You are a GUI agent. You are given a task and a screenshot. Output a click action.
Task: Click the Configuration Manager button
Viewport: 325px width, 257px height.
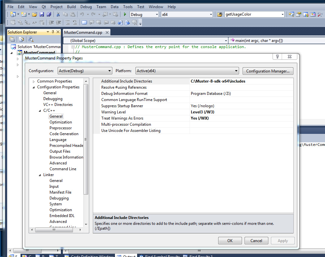(x=268, y=71)
